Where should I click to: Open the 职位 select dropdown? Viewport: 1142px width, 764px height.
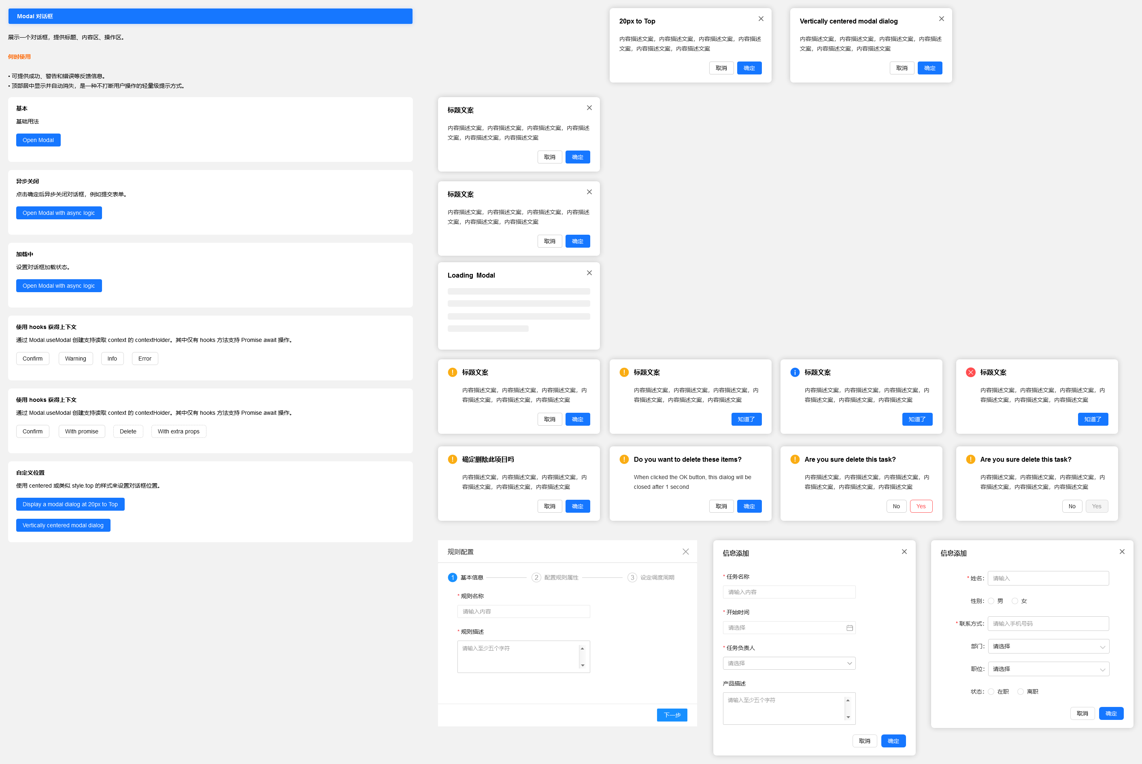[x=1048, y=669]
